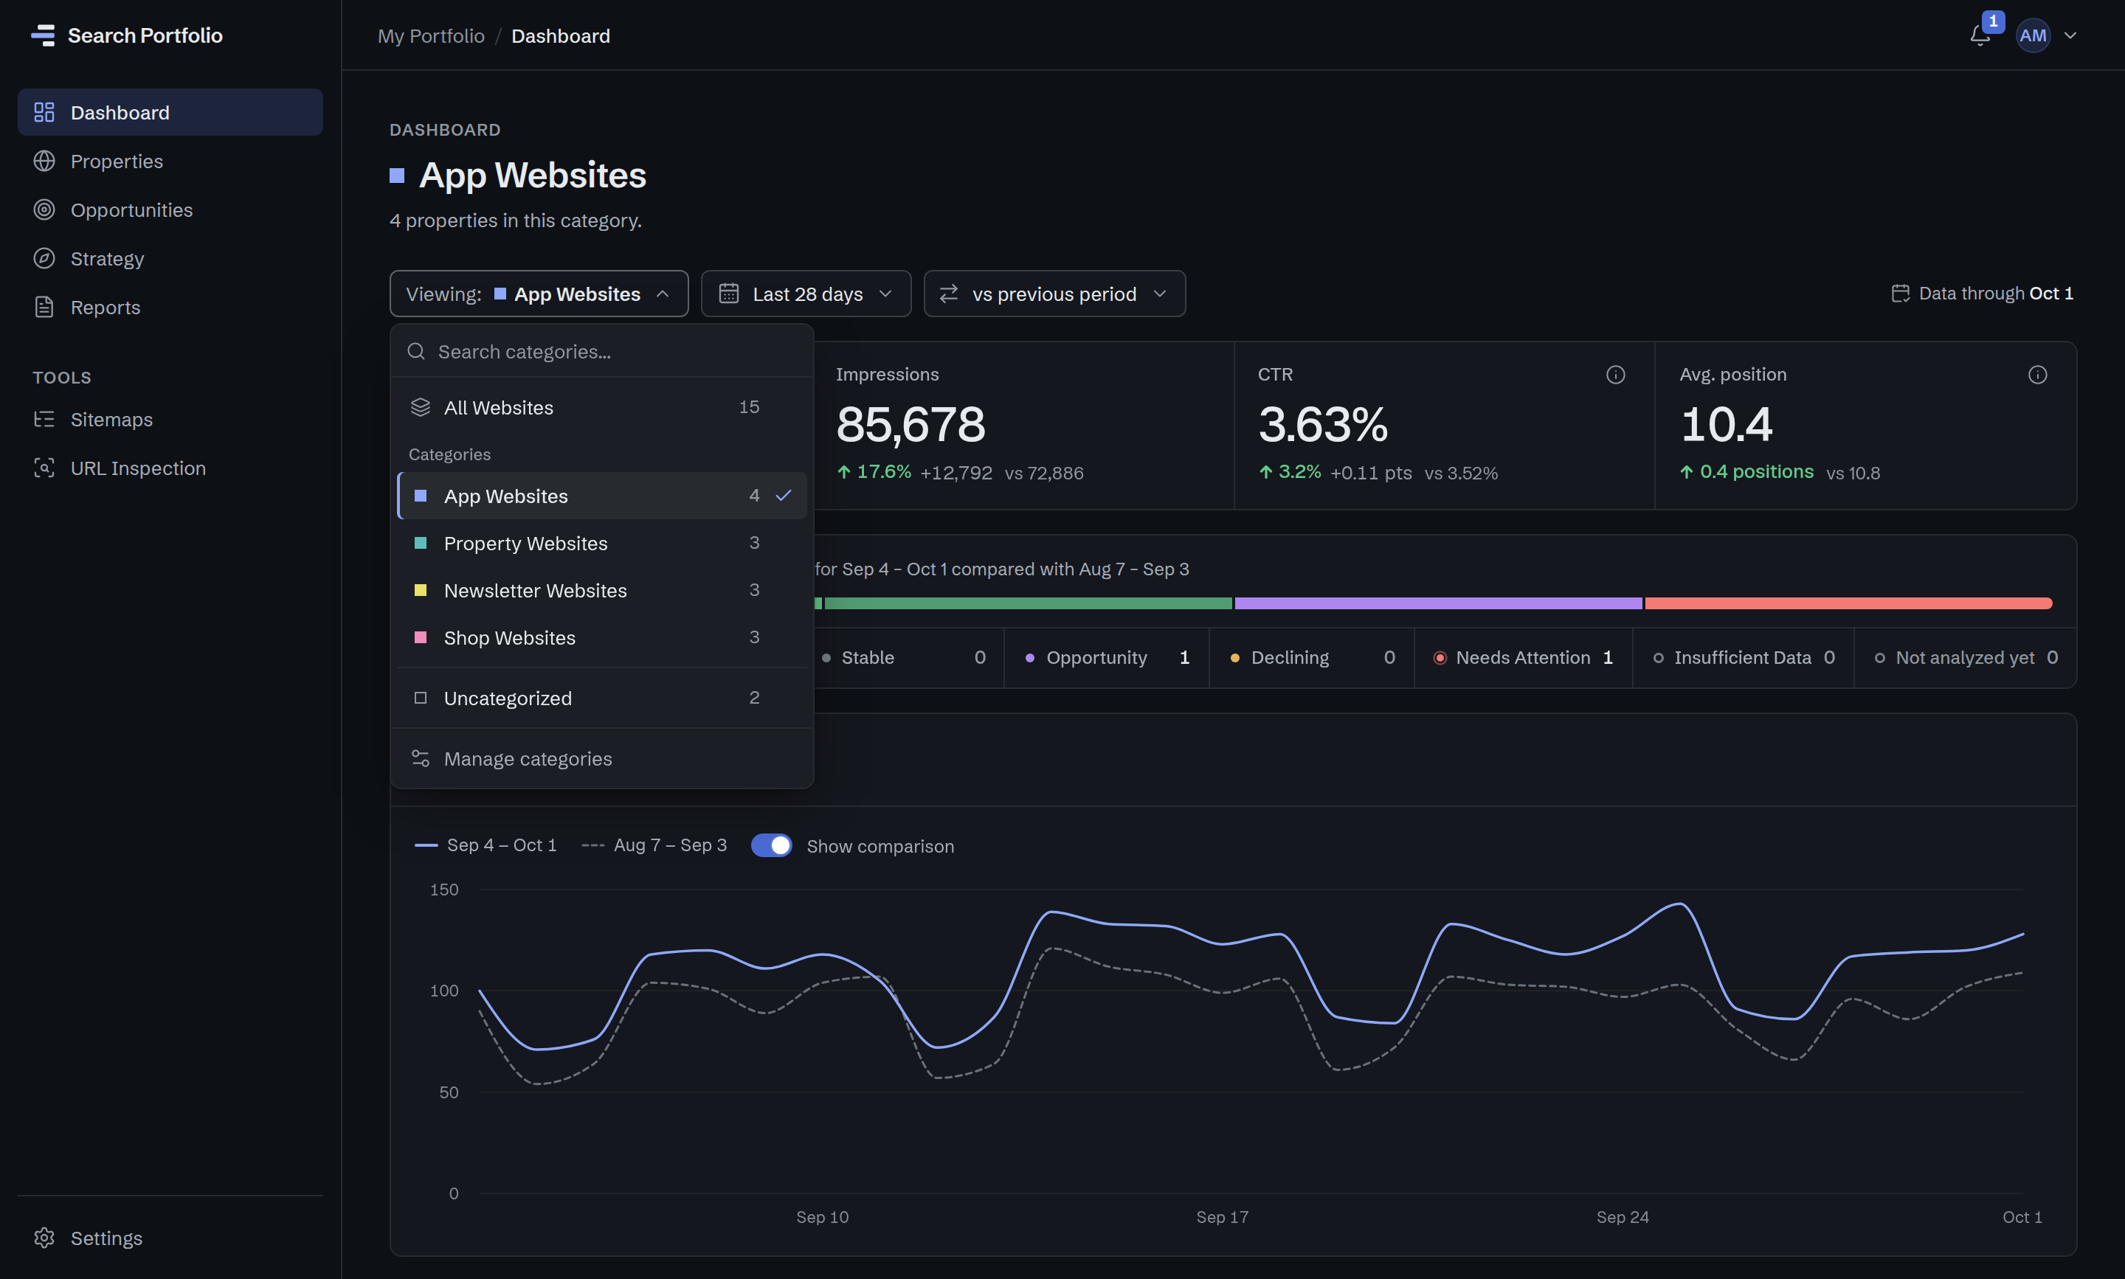Filter by Needs Attention status

[x=1523, y=658]
